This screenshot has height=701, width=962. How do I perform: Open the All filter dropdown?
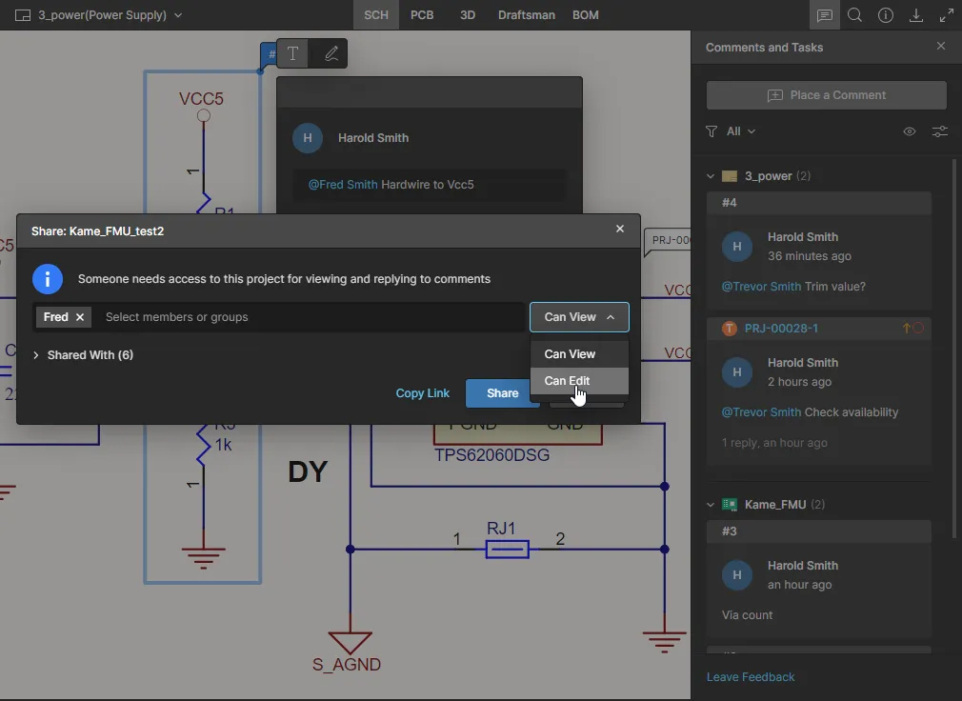(x=740, y=131)
